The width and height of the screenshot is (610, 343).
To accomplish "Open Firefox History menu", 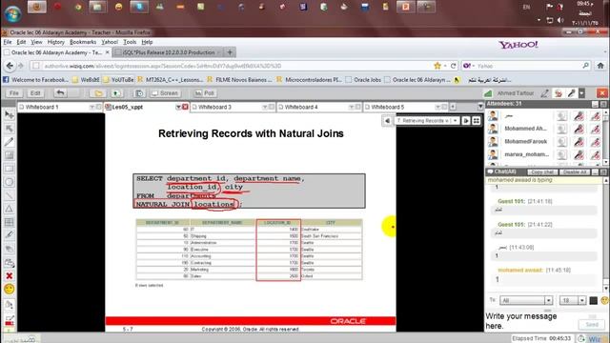I will tap(55, 42).
